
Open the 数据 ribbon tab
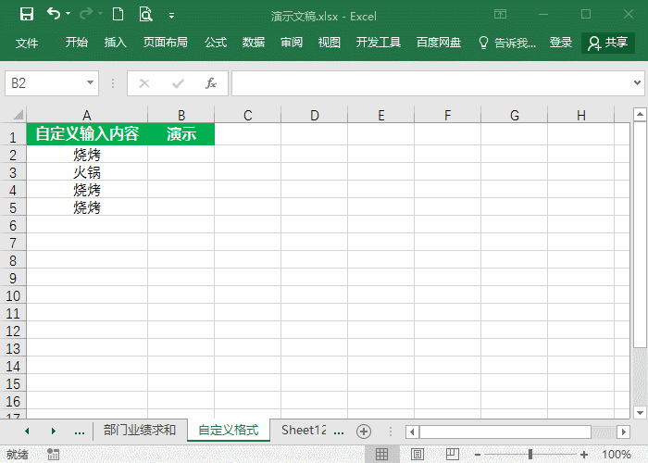pyautogui.click(x=254, y=43)
